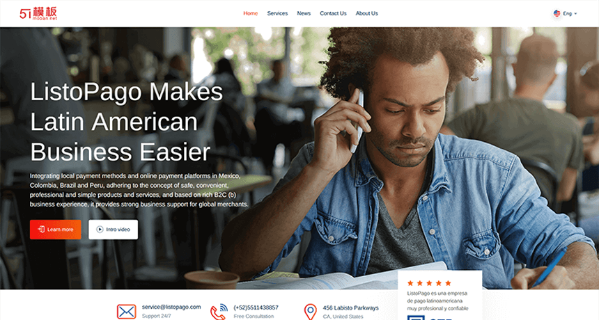This screenshot has width=599, height=320.
Task: Go to the News page
Action: click(304, 13)
